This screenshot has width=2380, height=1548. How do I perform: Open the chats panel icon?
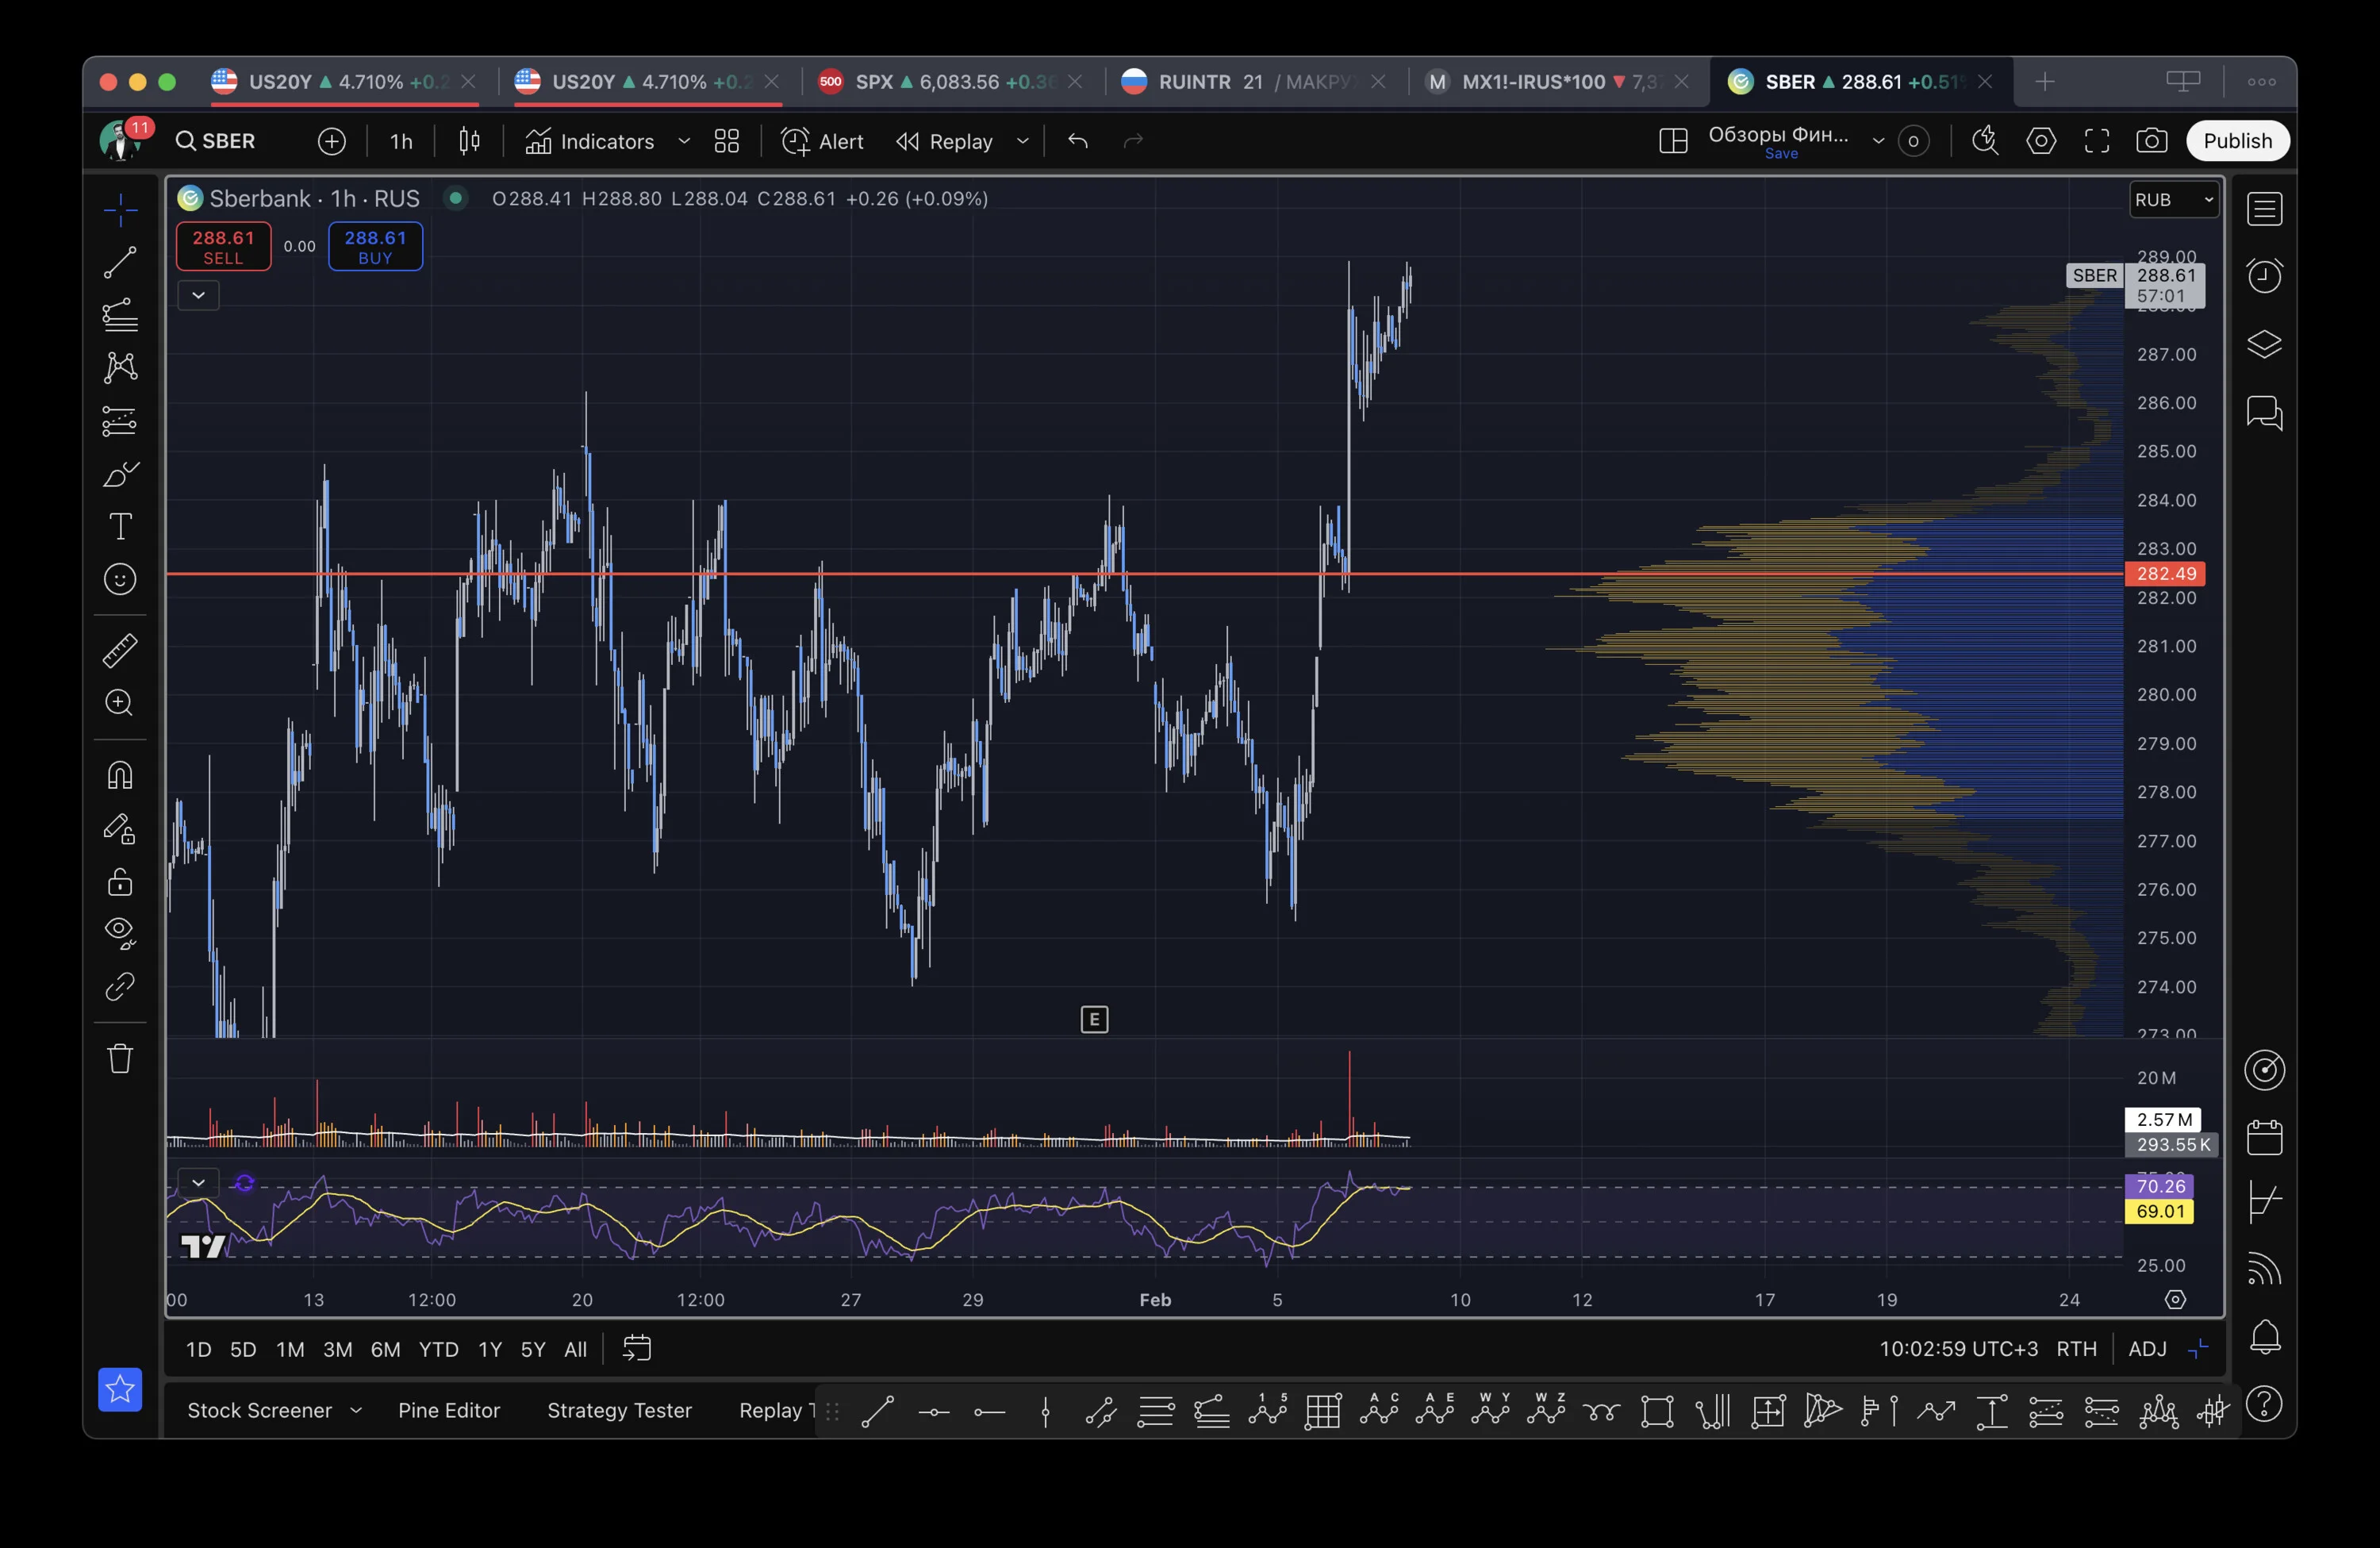pos(2264,412)
